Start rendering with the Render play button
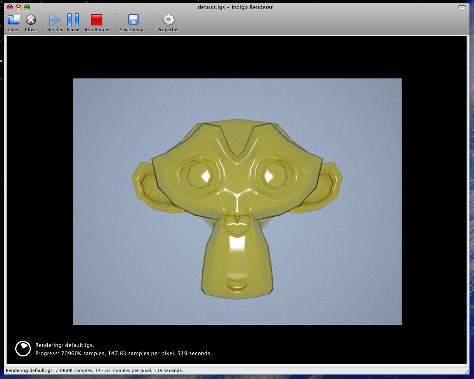This screenshot has height=379, width=474. click(x=55, y=20)
